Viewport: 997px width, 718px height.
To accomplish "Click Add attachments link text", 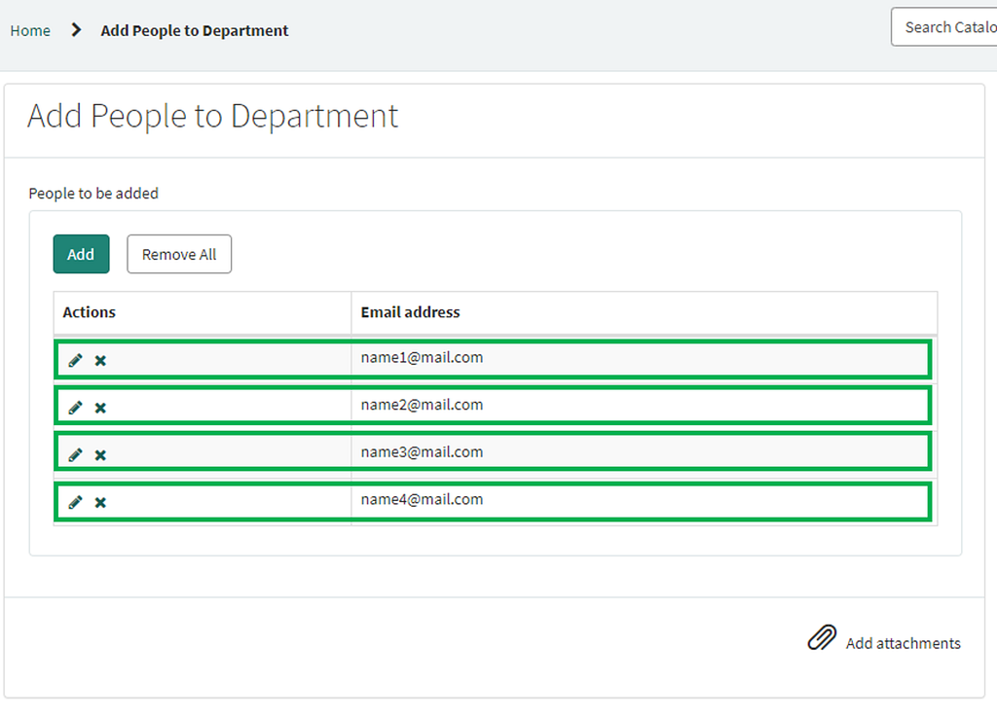I will pyautogui.click(x=903, y=643).
